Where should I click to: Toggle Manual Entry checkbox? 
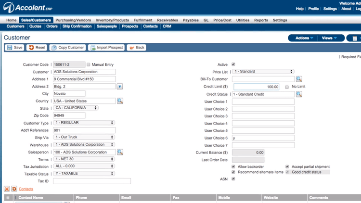tap(89, 64)
